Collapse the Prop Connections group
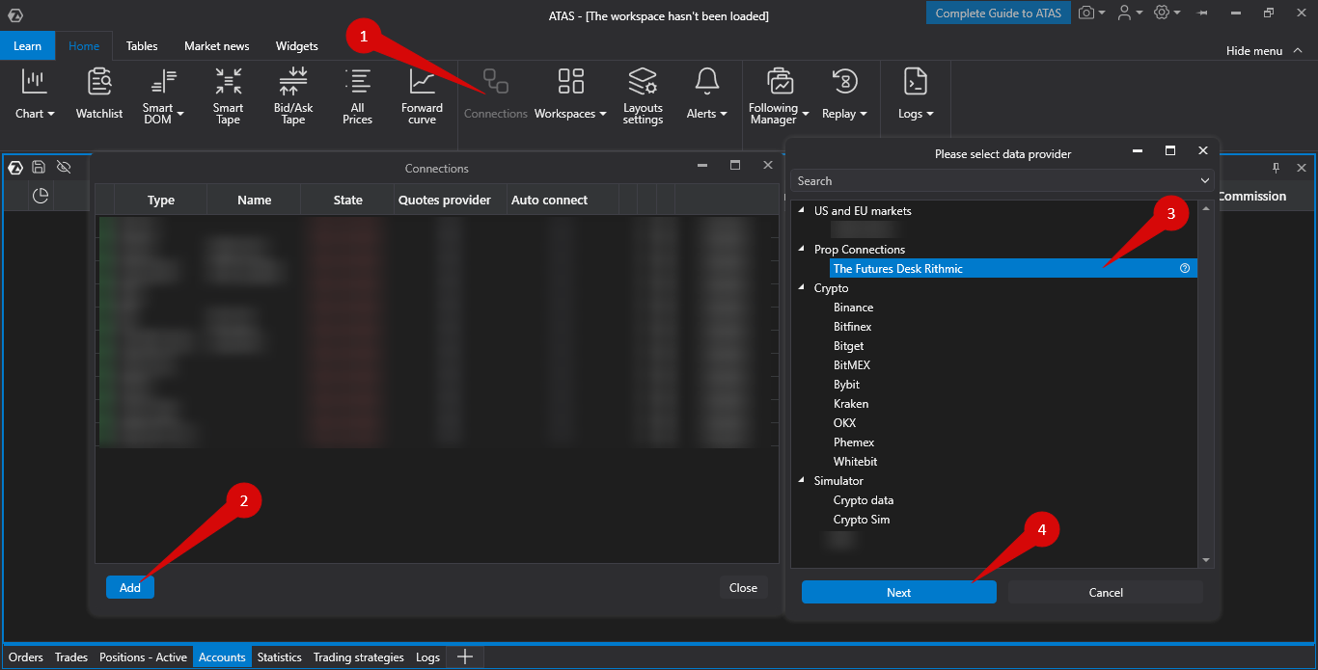 pyautogui.click(x=801, y=249)
